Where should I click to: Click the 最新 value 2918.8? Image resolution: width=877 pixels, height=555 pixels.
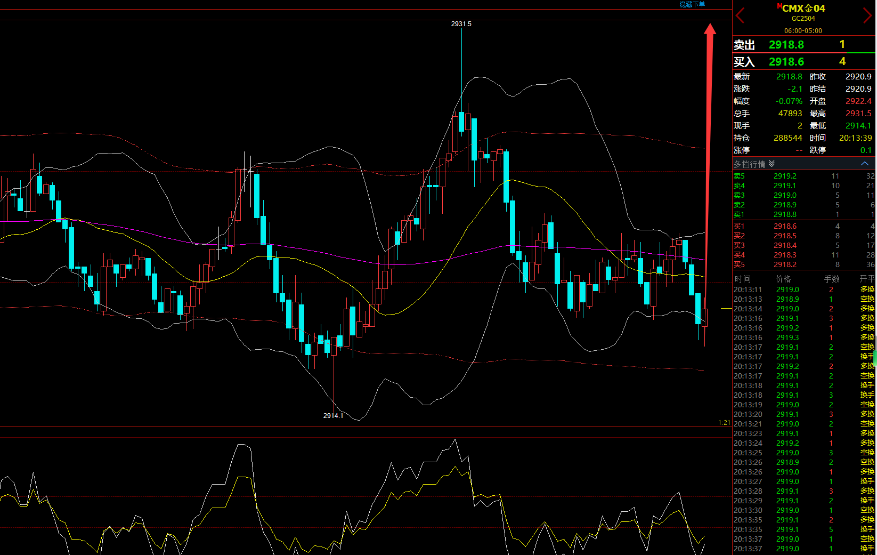point(789,77)
